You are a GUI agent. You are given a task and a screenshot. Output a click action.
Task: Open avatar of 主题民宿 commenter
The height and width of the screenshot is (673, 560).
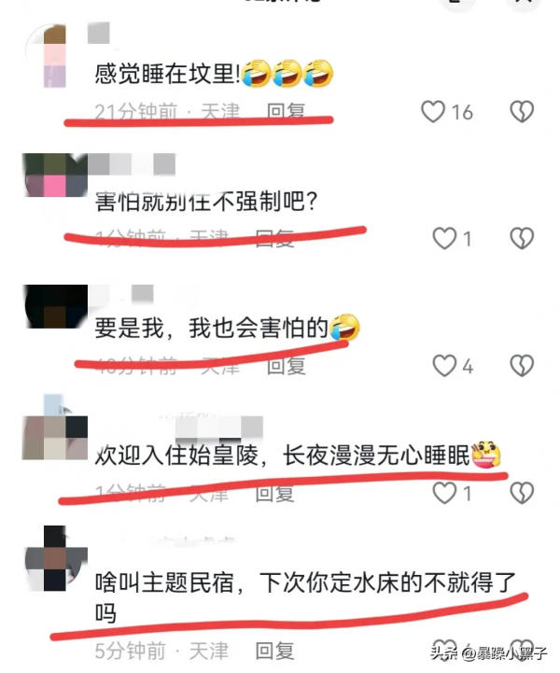point(56,558)
